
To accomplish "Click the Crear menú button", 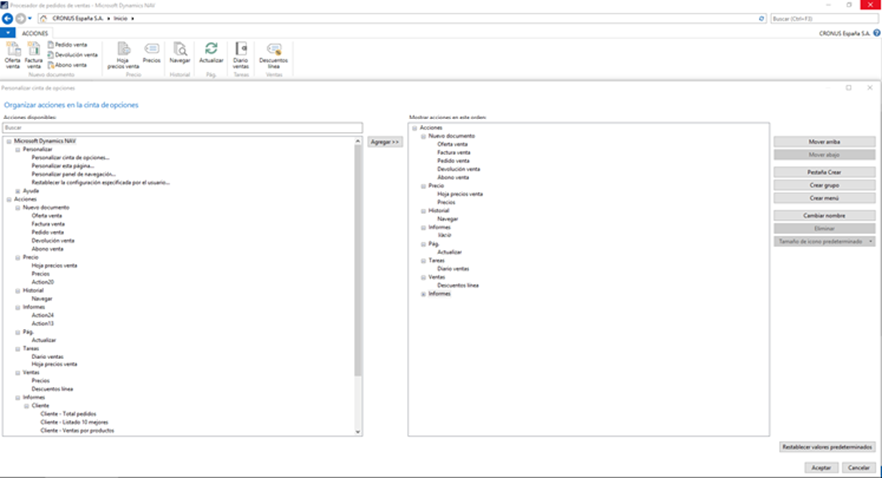I will tap(824, 199).
